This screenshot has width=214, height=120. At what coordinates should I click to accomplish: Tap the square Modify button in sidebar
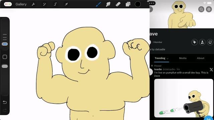[5, 57]
